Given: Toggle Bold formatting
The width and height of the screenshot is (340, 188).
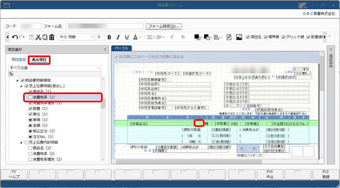Looking at the screenshot, I should pos(109,37).
